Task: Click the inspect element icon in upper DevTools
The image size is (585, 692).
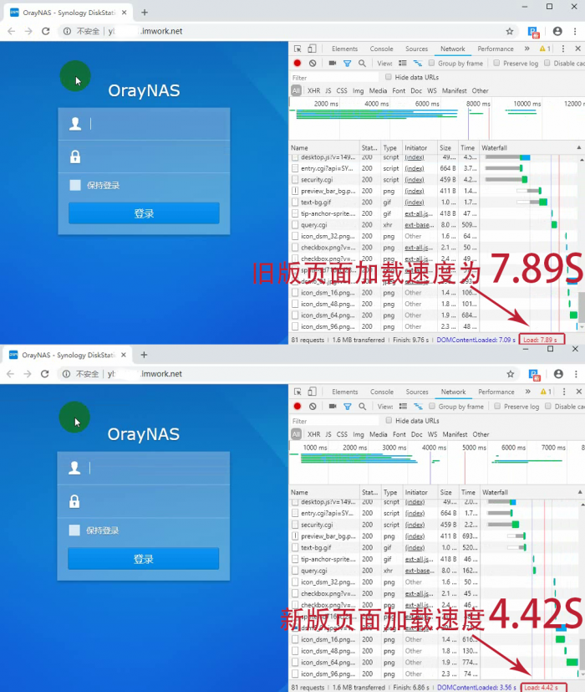Action: (x=298, y=49)
